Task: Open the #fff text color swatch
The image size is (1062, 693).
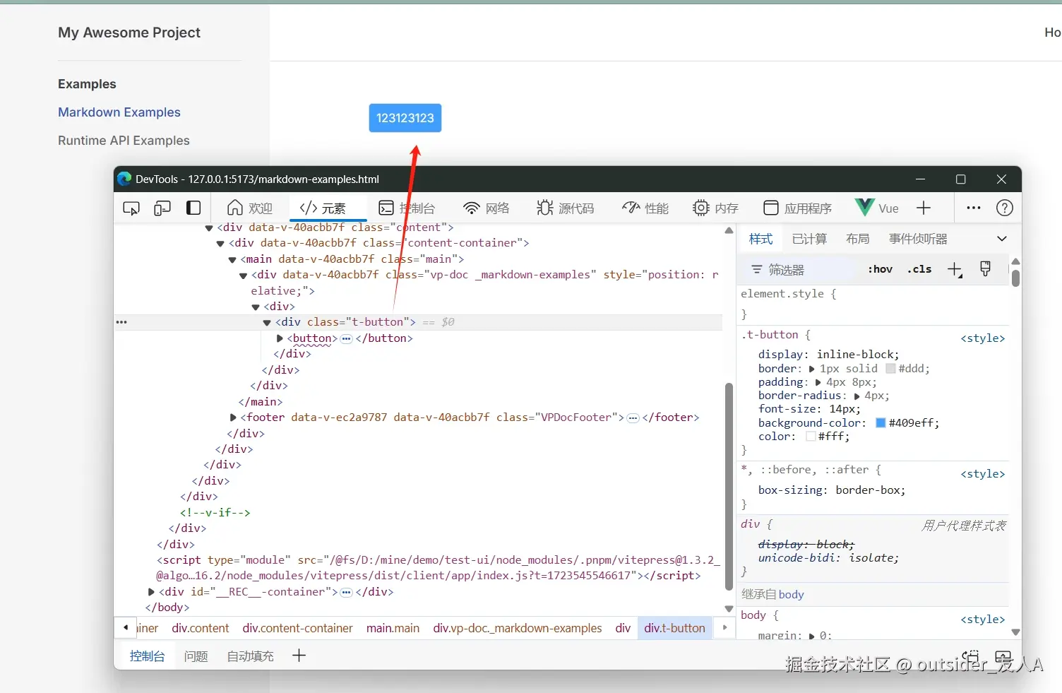Action: [x=811, y=437]
